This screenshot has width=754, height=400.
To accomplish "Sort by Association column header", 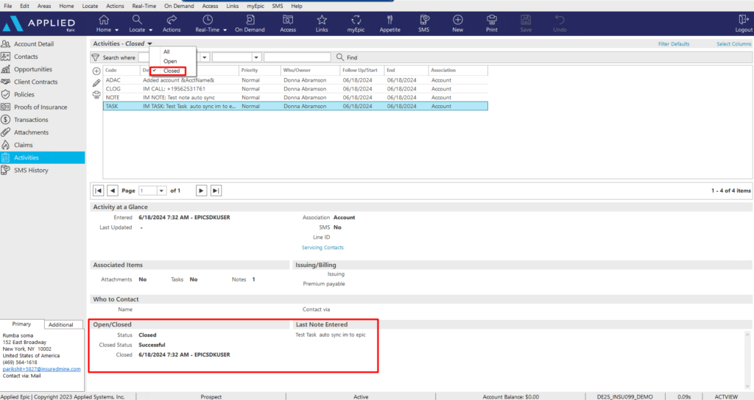I will pos(458,70).
